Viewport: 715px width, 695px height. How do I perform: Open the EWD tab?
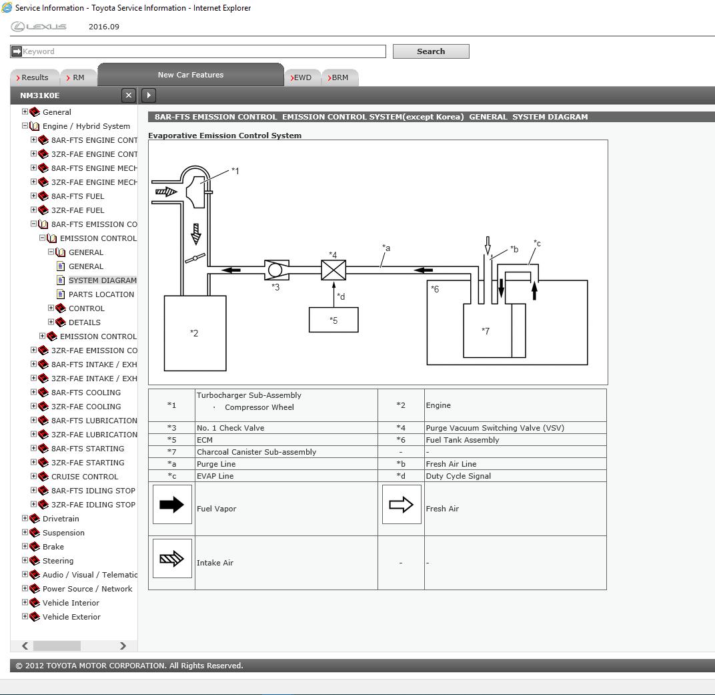tap(303, 77)
